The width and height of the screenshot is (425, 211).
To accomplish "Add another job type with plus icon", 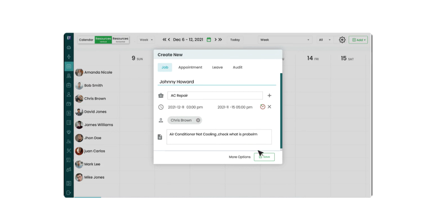I will 269,96.
